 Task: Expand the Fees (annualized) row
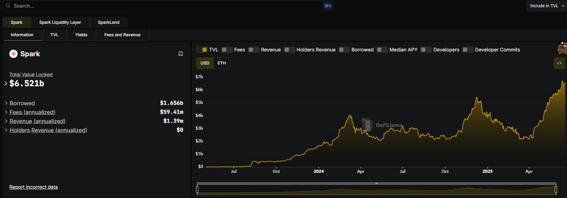click(6, 112)
